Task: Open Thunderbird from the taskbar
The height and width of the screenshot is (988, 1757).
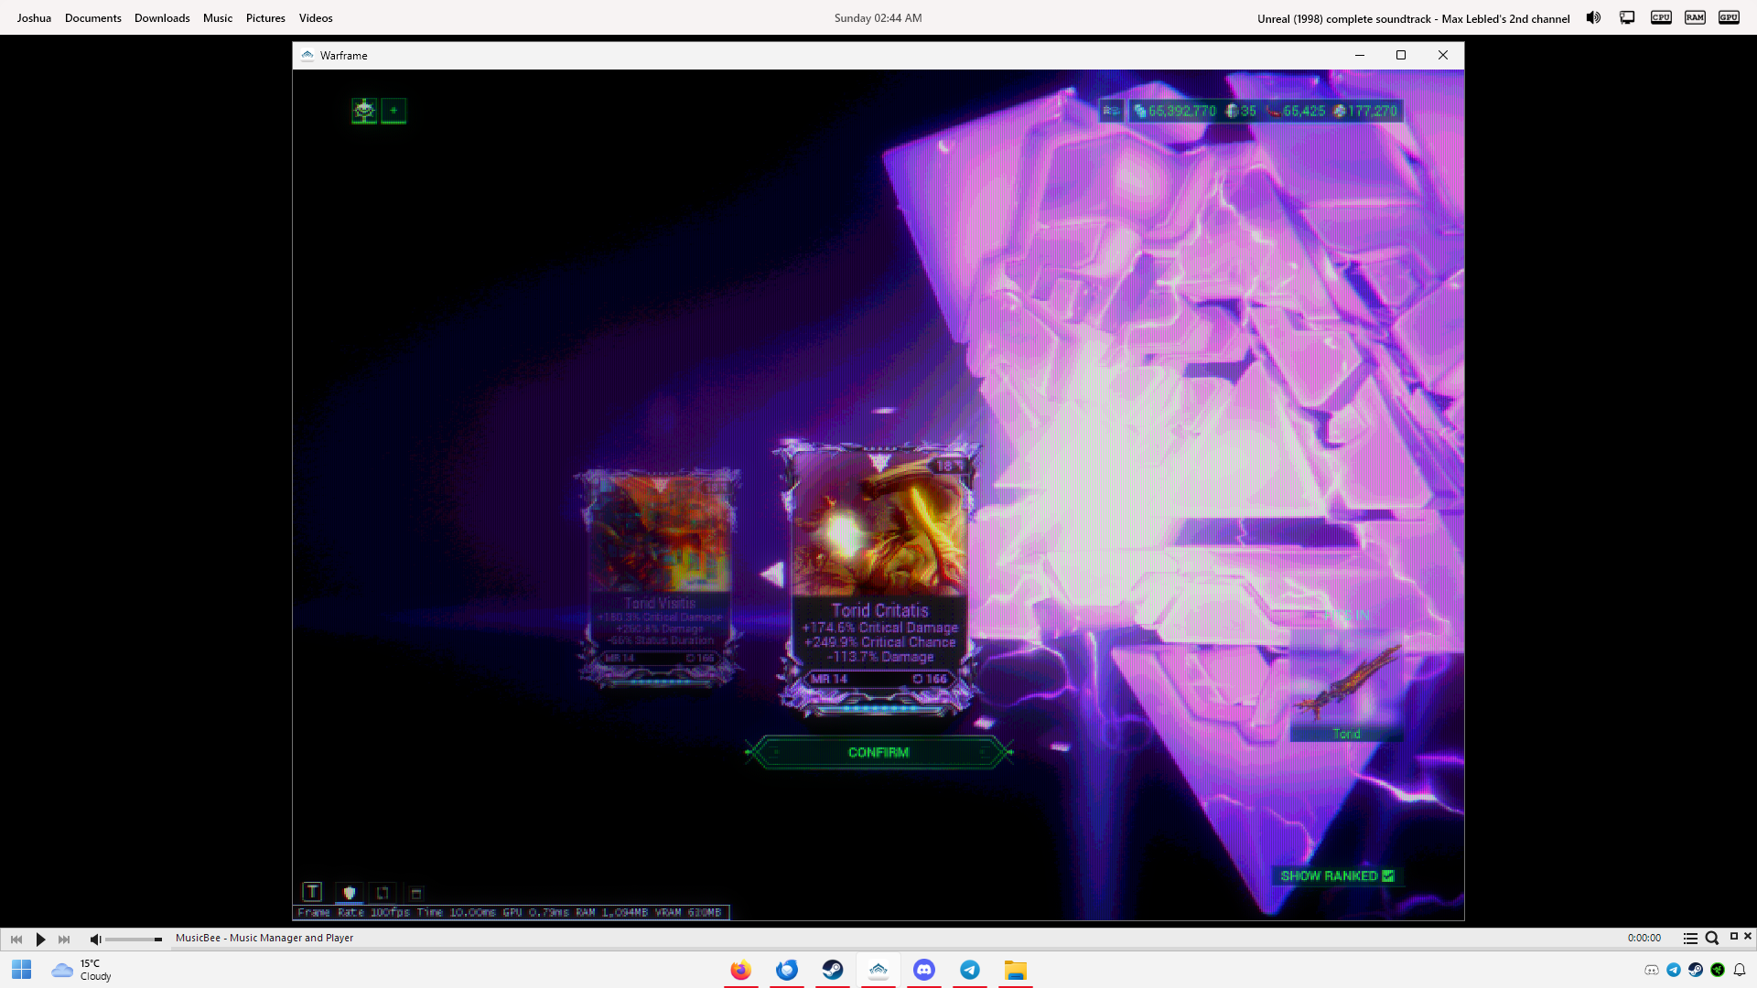Action: pyautogui.click(x=787, y=970)
